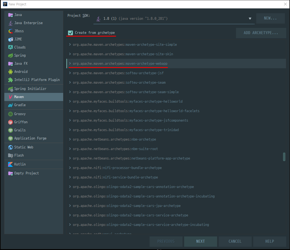Expand maven-archetype-site-simple entry
The image size is (290, 250).
[x=70, y=44]
